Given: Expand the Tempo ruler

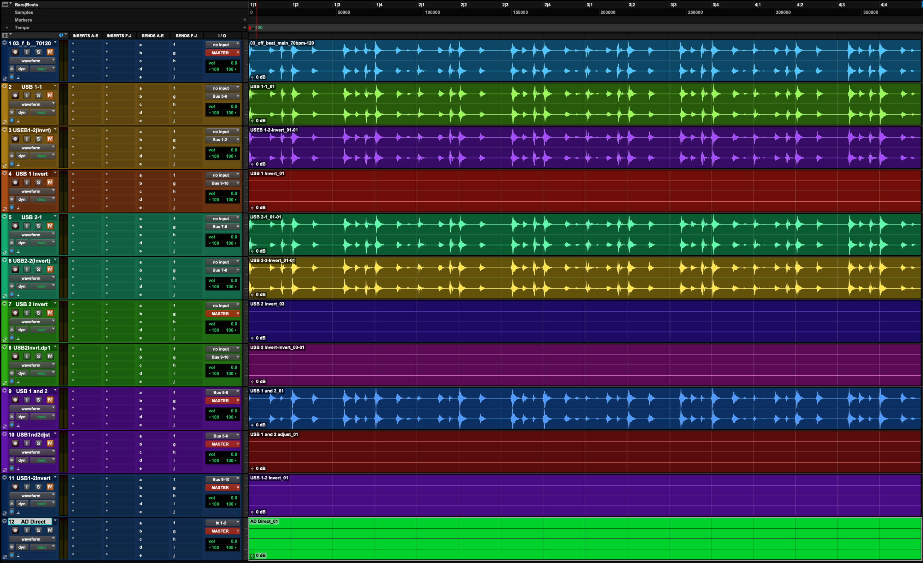Looking at the screenshot, I should pos(7,27).
